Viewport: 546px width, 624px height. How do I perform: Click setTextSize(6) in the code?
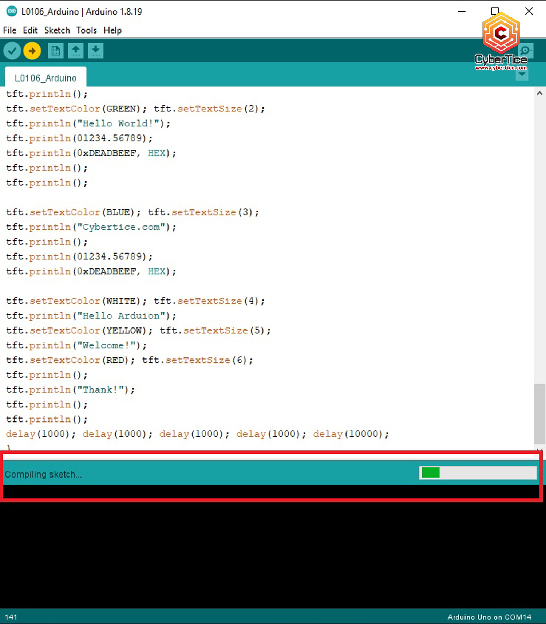pyautogui.click(x=206, y=360)
